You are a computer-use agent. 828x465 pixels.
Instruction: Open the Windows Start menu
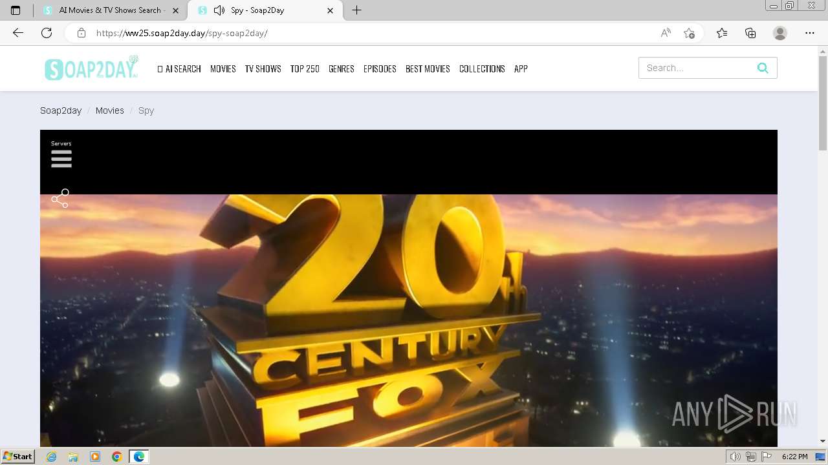click(x=18, y=457)
